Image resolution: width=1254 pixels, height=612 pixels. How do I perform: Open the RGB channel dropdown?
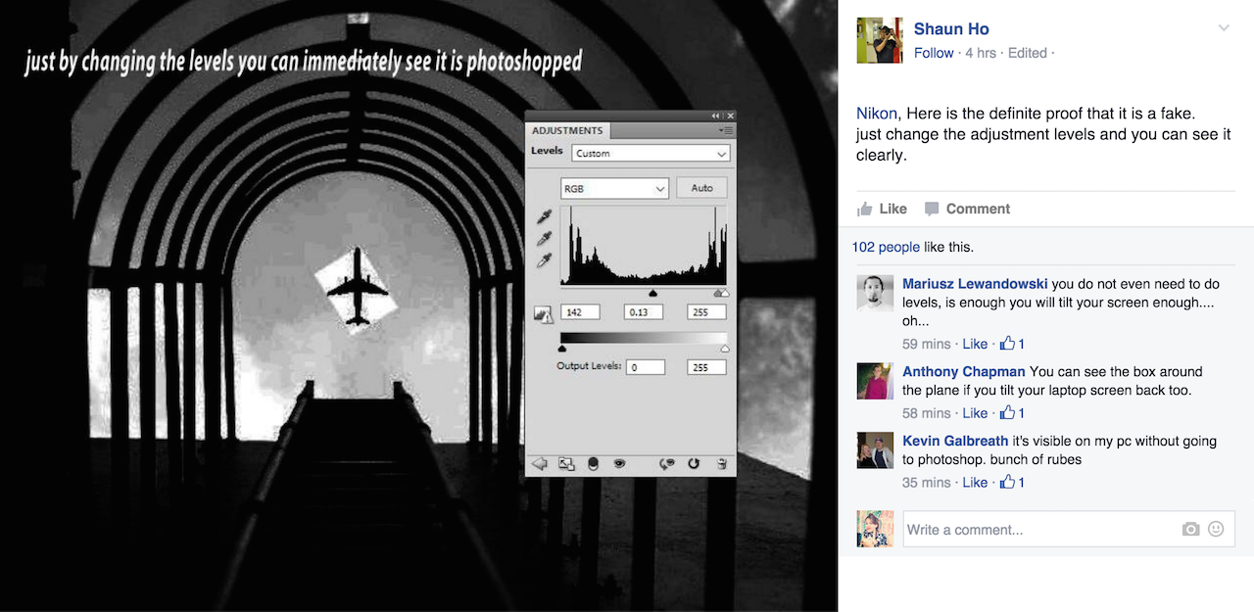click(x=614, y=188)
